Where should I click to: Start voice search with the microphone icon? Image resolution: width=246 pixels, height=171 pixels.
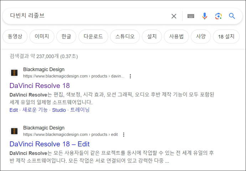[x=205, y=16]
